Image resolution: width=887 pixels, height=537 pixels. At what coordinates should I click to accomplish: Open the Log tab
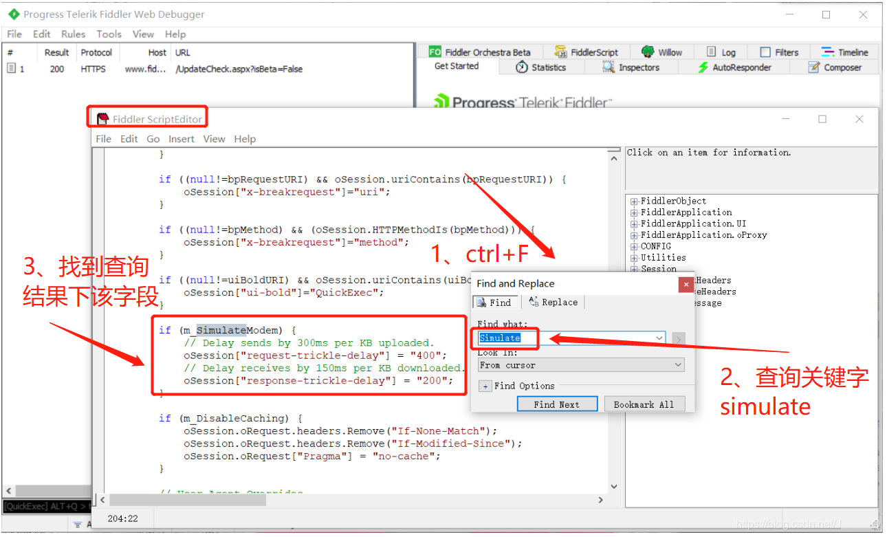coord(721,52)
